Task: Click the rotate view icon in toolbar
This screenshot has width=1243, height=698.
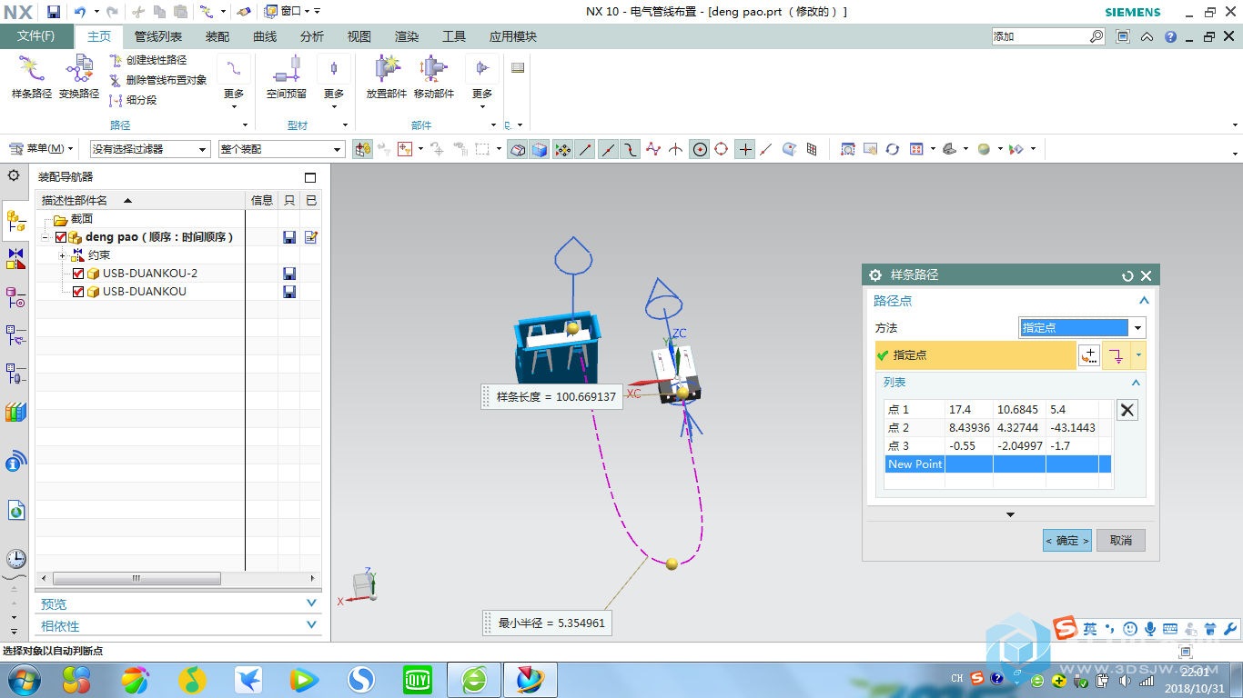Action: click(893, 149)
